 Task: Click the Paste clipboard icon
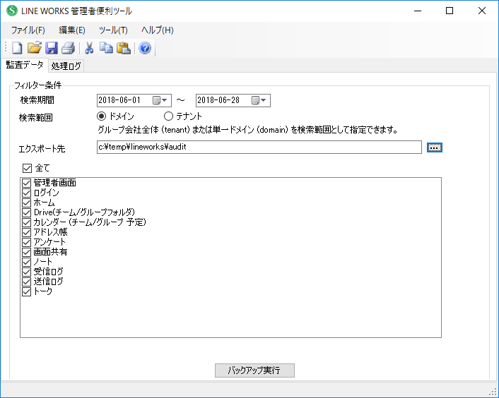click(x=124, y=48)
